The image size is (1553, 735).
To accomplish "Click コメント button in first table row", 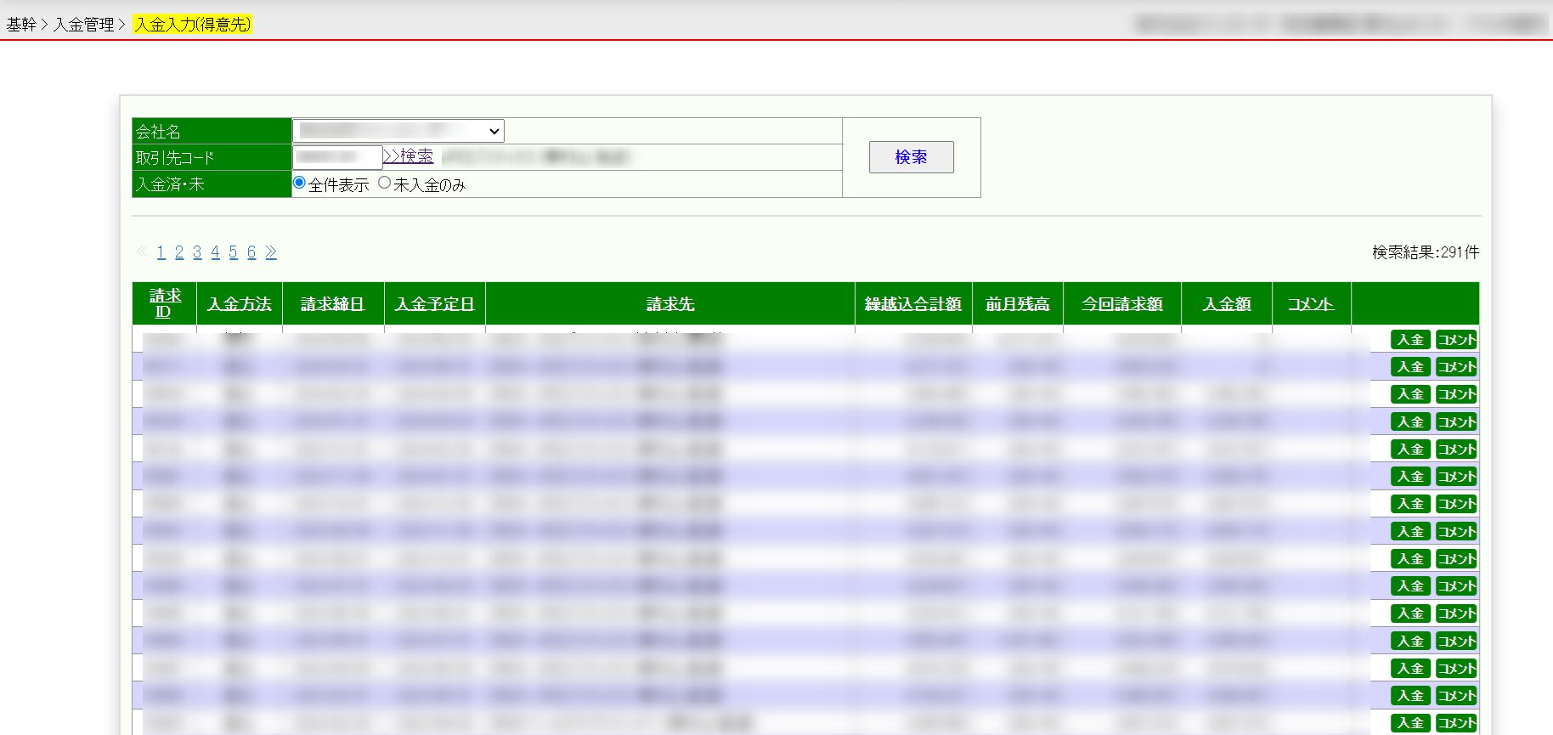I will click(x=1456, y=340).
